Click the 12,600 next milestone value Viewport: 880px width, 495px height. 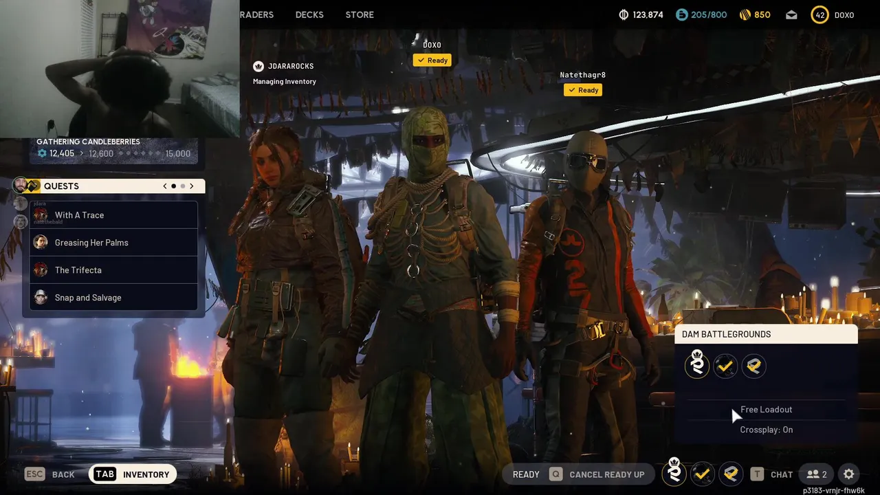coord(101,153)
